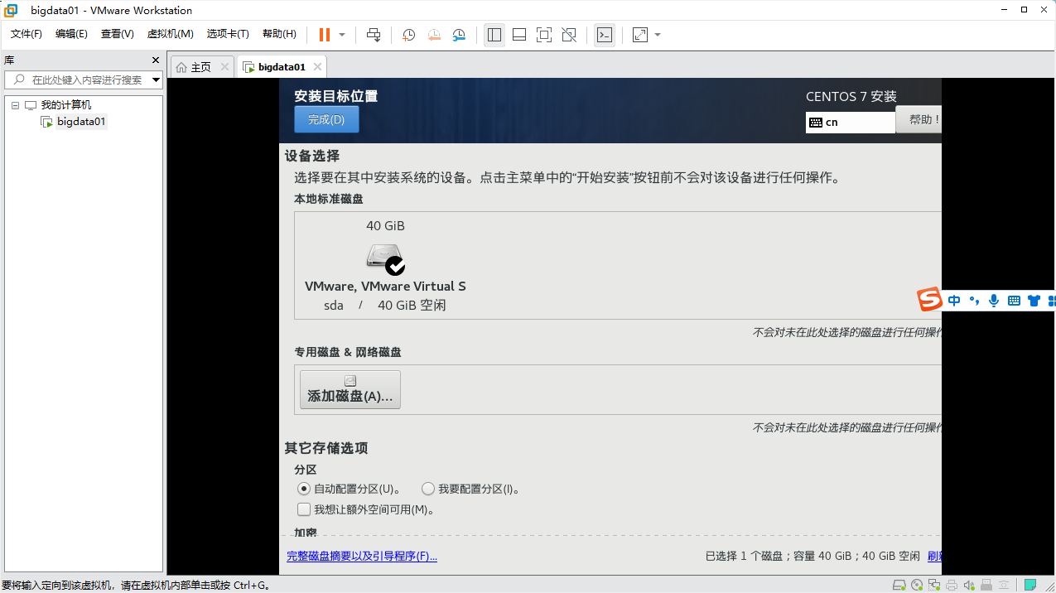Toggle Sogou 中 Chinese/English mode
This screenshot has height=593, width=1056.
coord(954,301)
